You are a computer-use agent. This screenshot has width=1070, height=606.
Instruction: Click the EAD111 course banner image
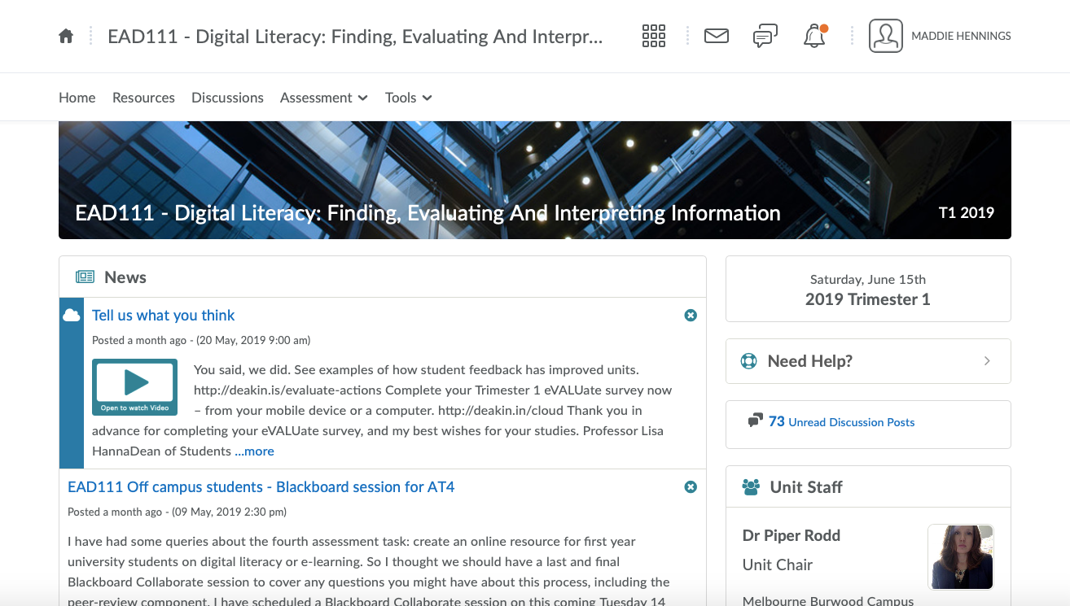point(535,180)
